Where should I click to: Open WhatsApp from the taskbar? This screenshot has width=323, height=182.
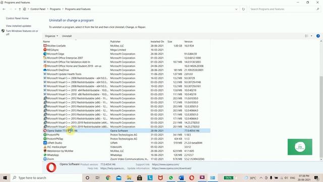171,177
